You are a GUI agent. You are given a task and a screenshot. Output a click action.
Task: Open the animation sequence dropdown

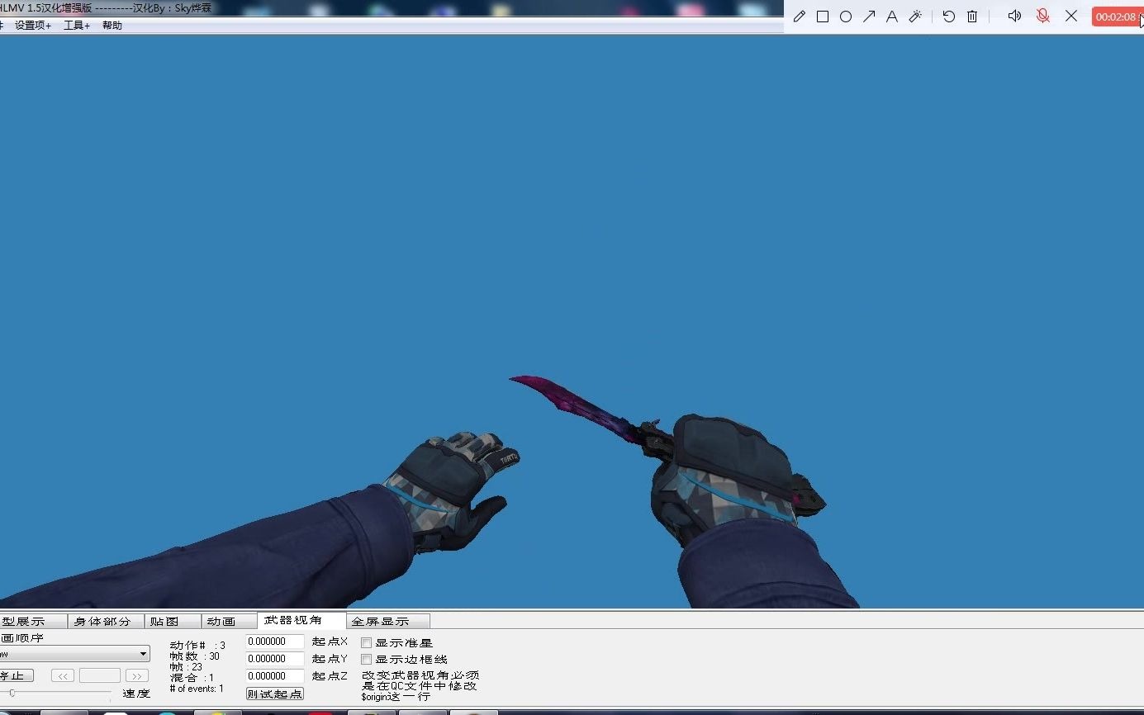pyautogui.click(x=144, y=653)
